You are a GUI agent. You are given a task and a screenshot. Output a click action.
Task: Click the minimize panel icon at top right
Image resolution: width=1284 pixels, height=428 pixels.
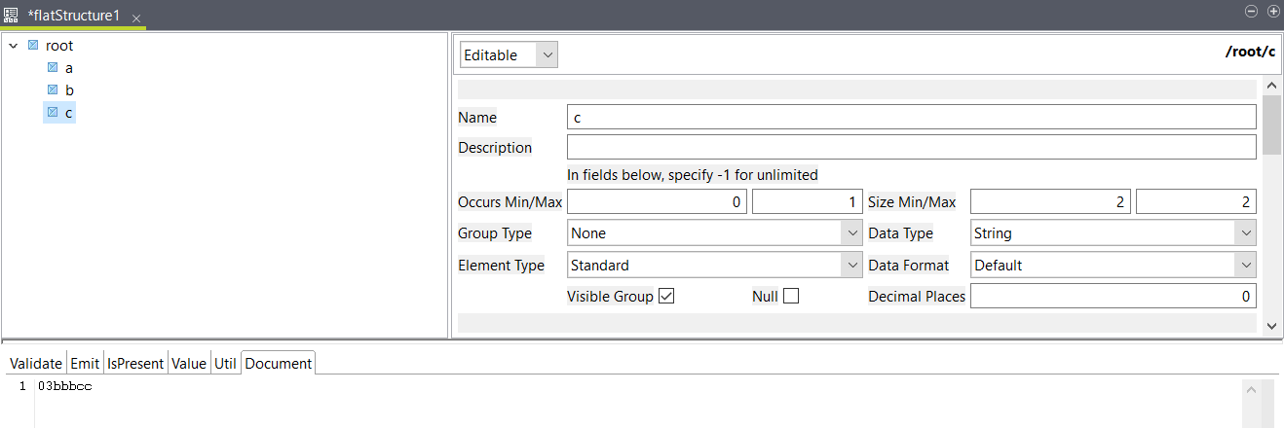point(1252,11)
